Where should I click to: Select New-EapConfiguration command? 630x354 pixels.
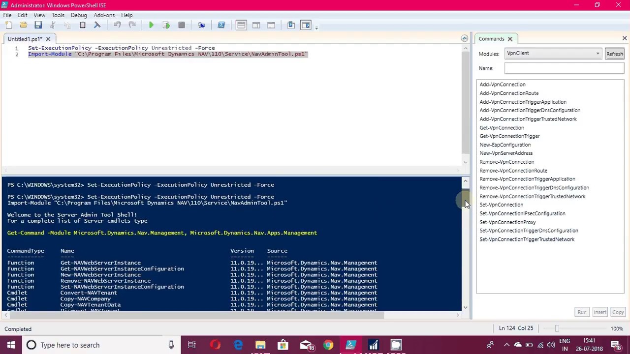tap(505, 145)
